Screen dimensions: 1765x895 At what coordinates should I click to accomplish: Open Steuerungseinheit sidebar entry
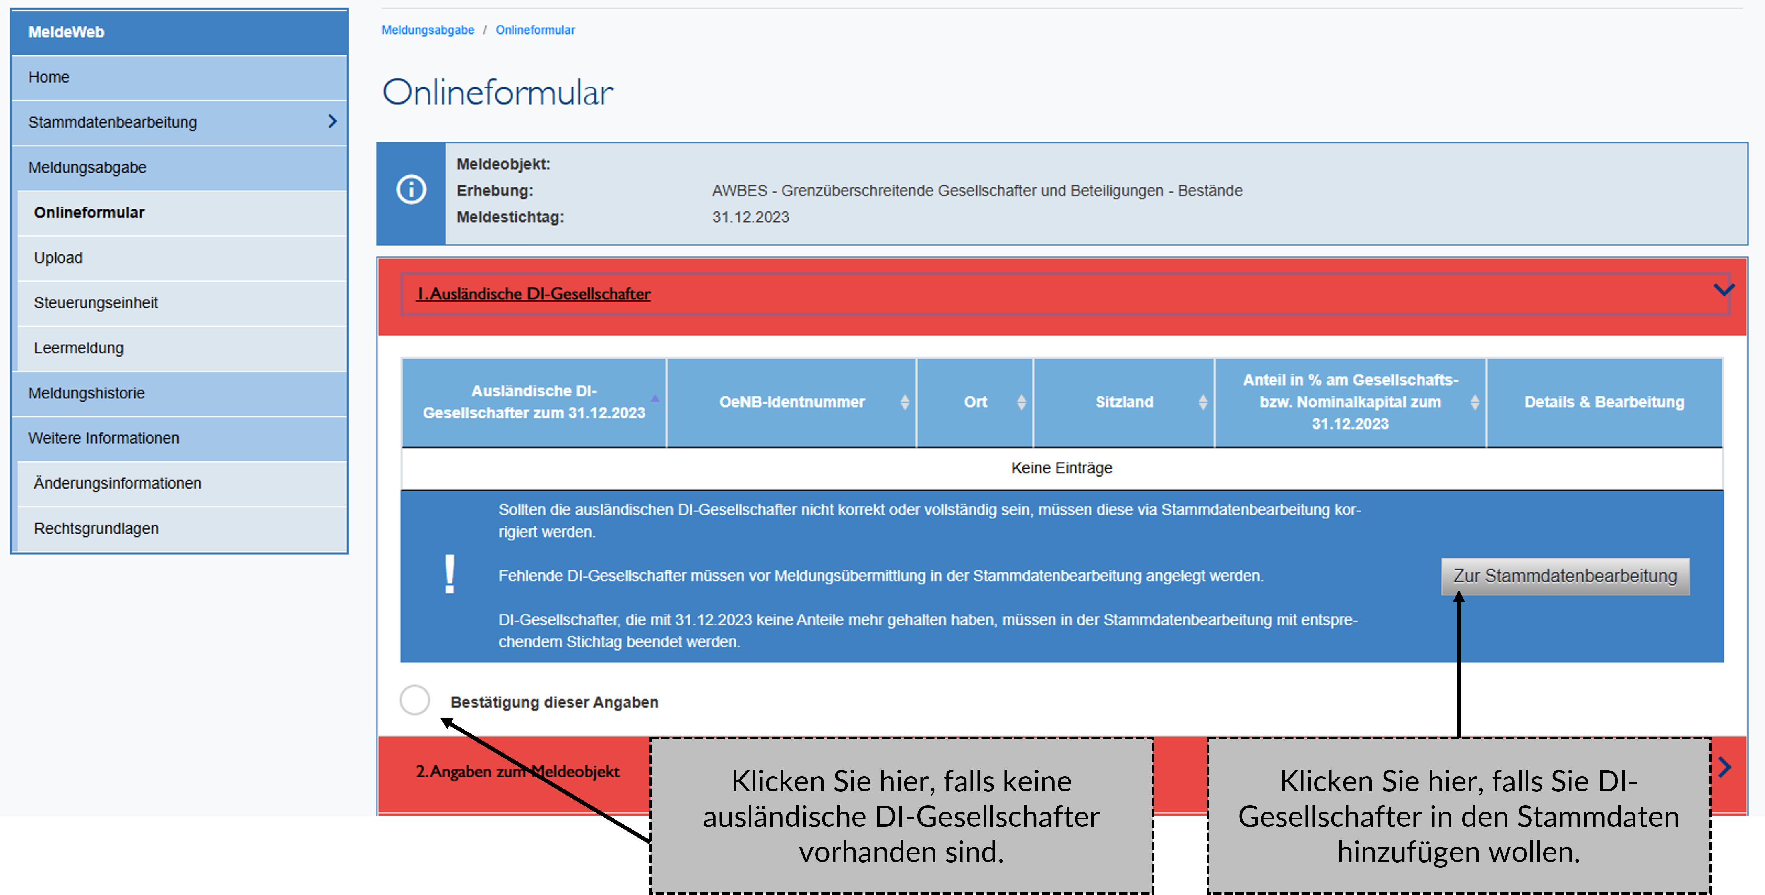[96, 303]
